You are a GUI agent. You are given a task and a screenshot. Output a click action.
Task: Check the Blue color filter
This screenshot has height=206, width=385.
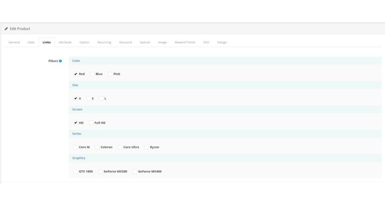pos(92,74)
